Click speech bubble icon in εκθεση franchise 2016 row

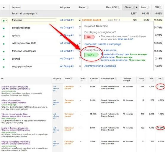[80, 43]
